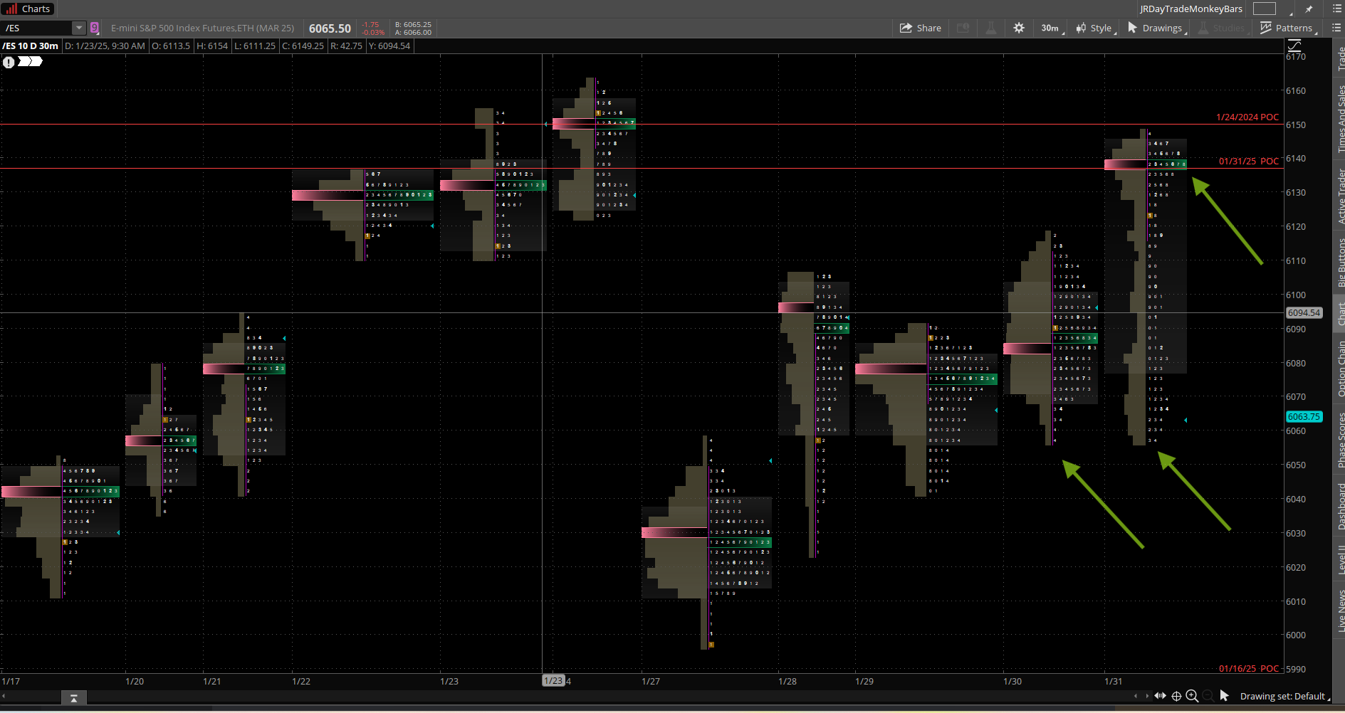Screen dimensions: 1345x713
Task: Open the grid layout selector box
Action: (x=1265, y=9)
